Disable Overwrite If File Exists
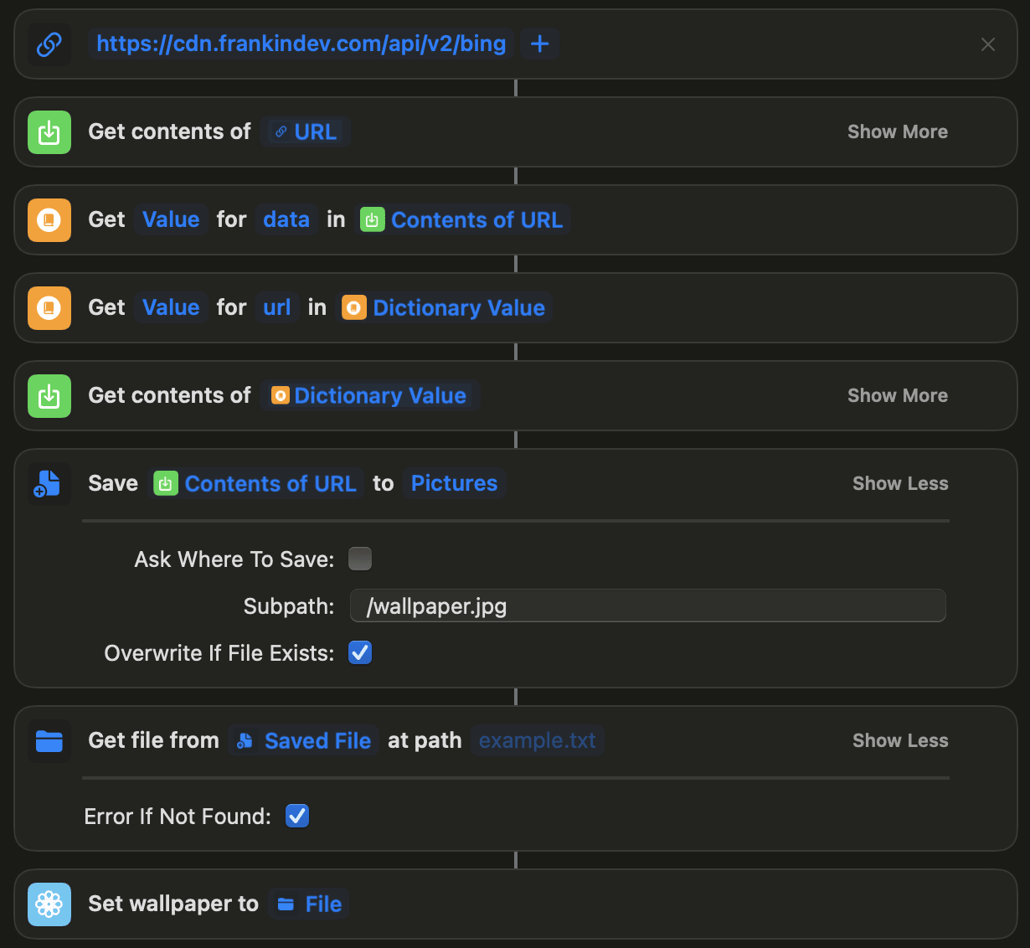Viewport: 1030px width, 948px height. point(360,652)
